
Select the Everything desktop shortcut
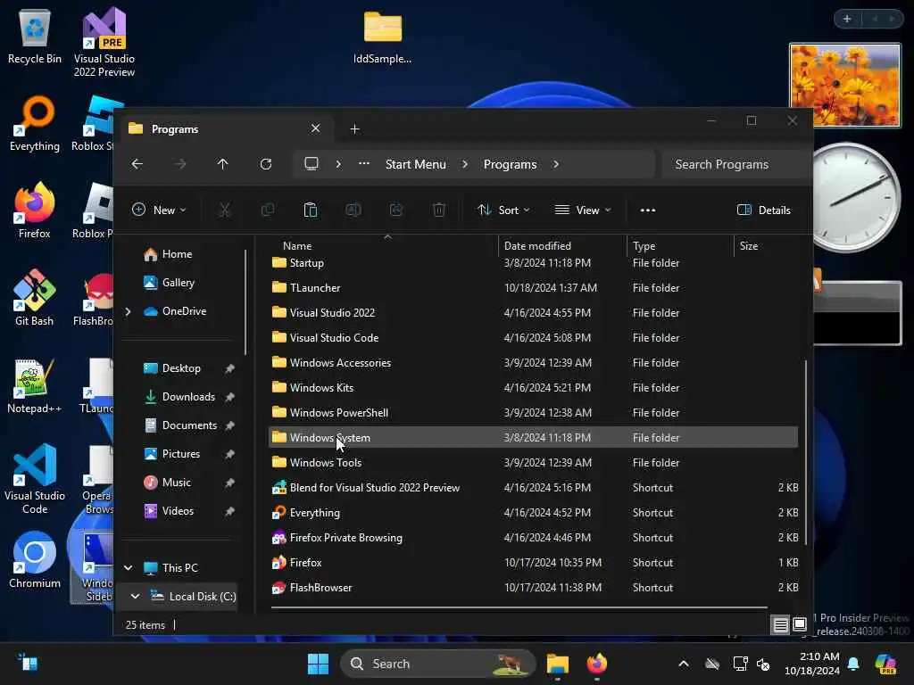(35, 123)
